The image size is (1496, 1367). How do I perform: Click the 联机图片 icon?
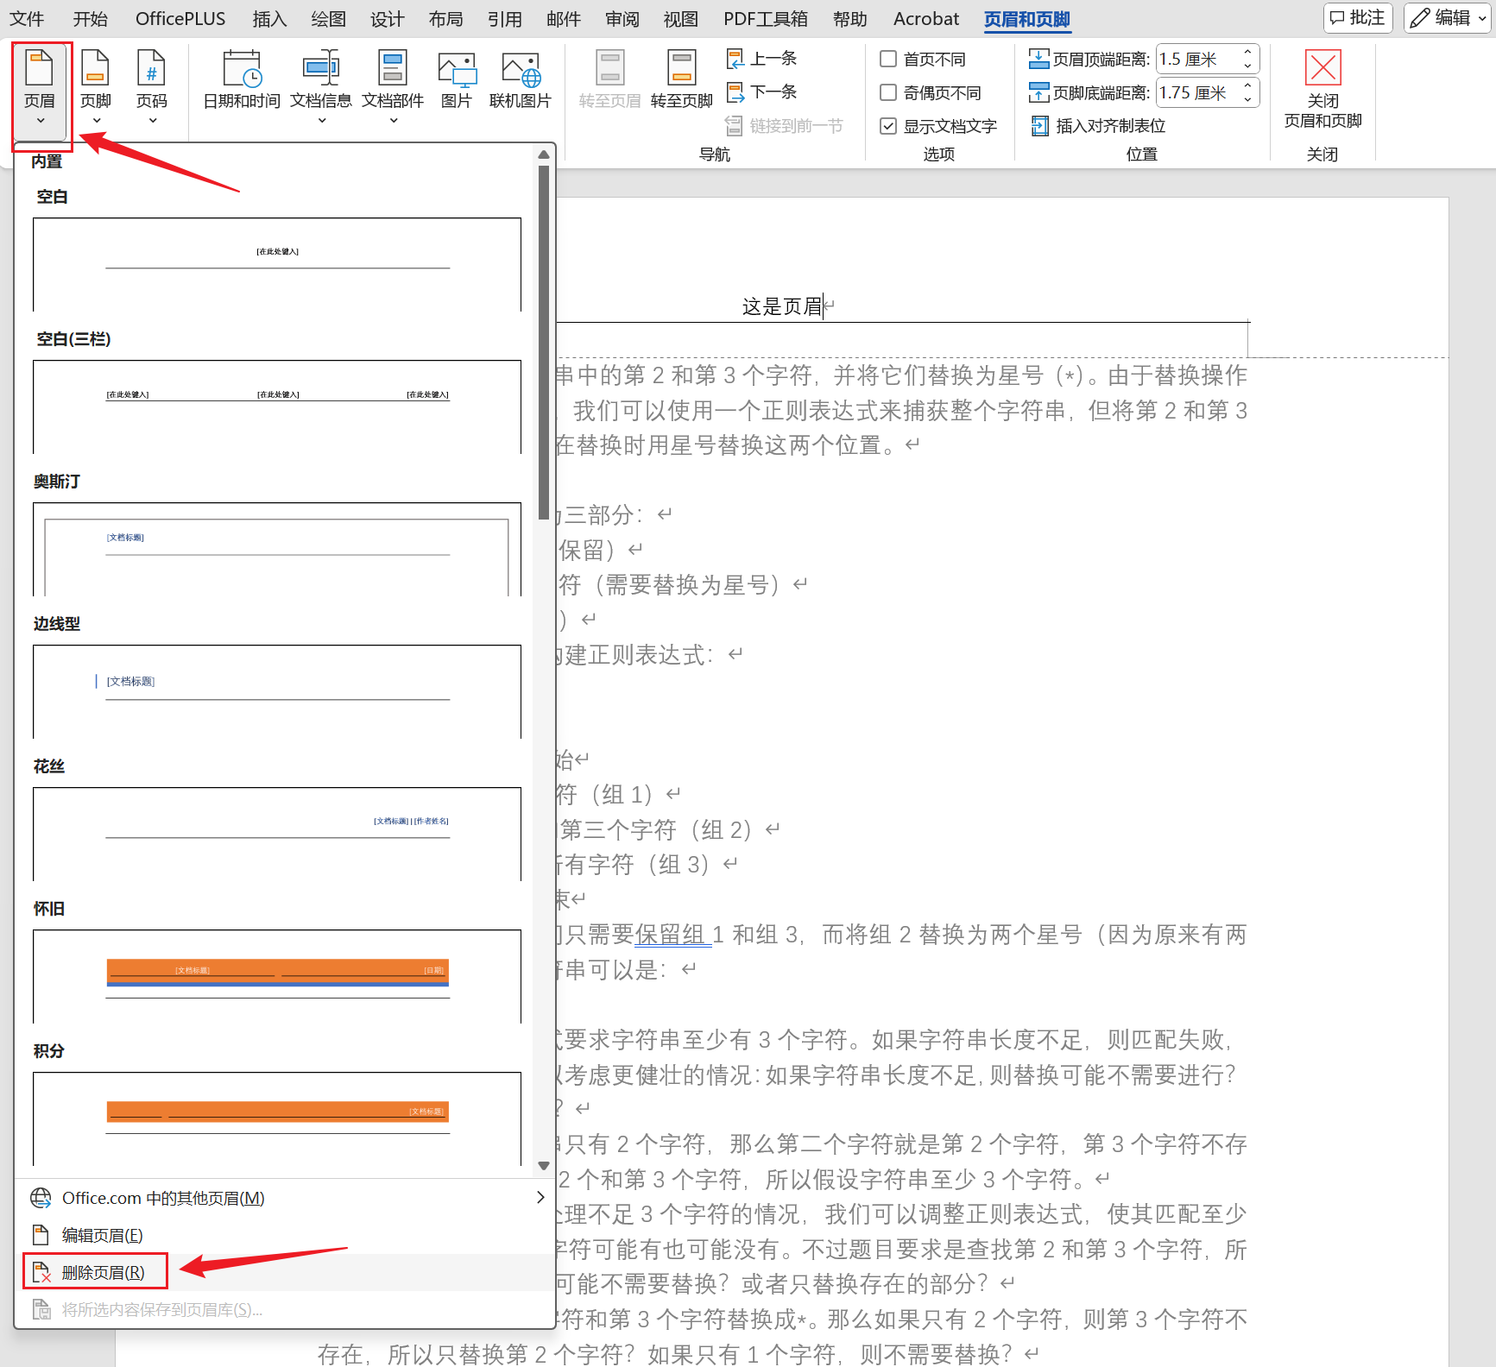[x=520, y=70]
